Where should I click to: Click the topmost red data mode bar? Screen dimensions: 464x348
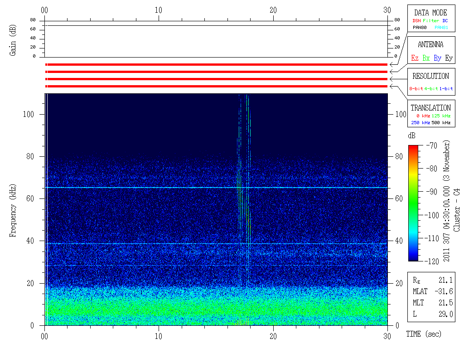point(216,64)
